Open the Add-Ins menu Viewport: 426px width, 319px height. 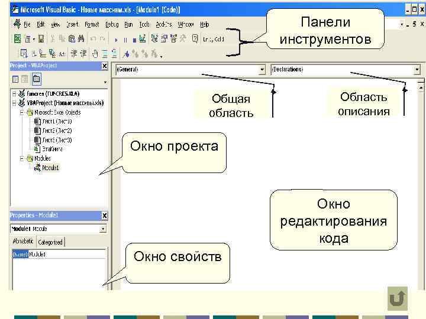(164, 24)
